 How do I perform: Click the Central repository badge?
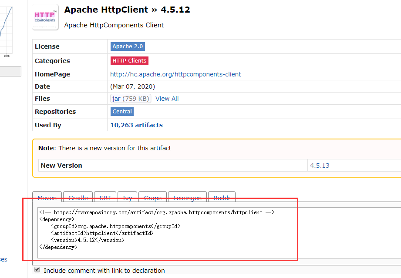click(x=122, y=111)
